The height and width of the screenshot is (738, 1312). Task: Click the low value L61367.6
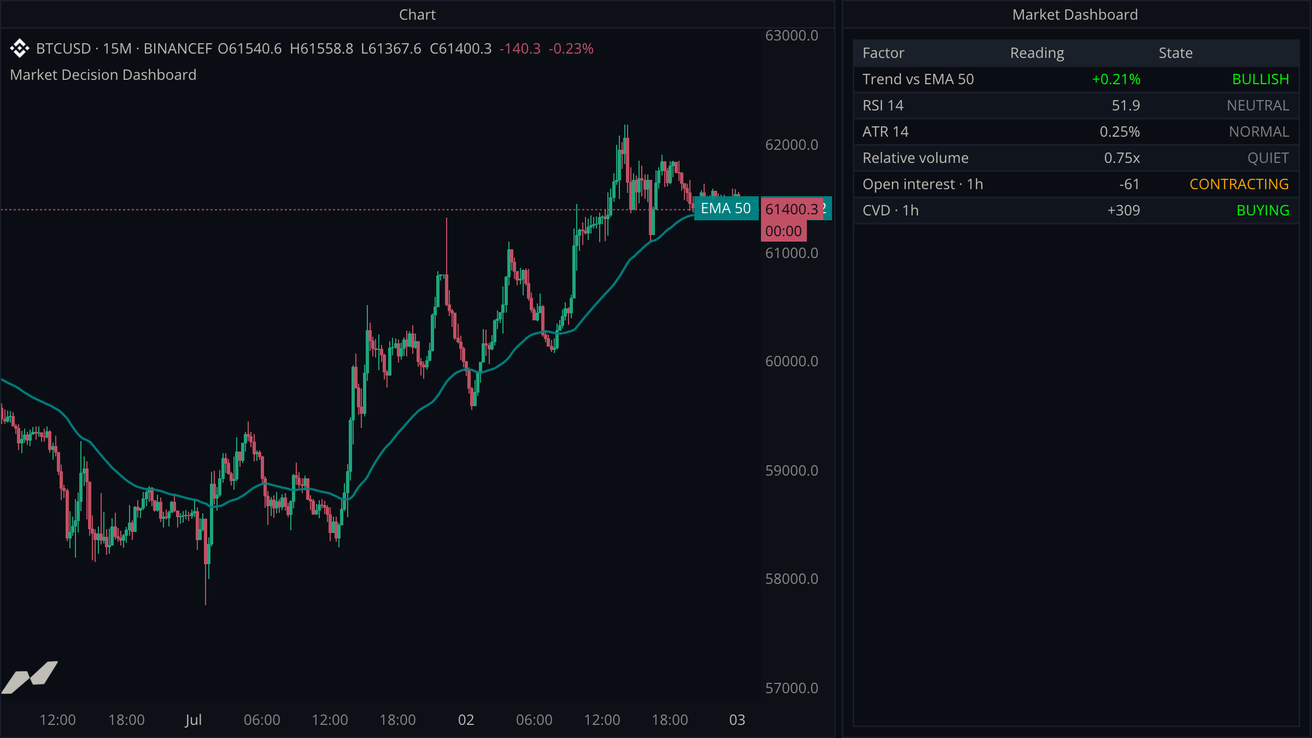pyautogui.click(x=391, y=49)
